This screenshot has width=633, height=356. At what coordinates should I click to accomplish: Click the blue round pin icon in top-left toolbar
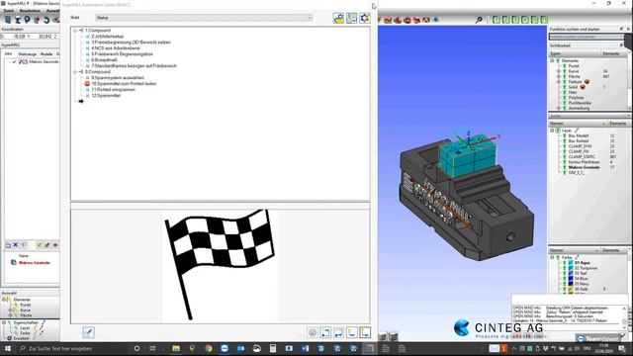27,20
